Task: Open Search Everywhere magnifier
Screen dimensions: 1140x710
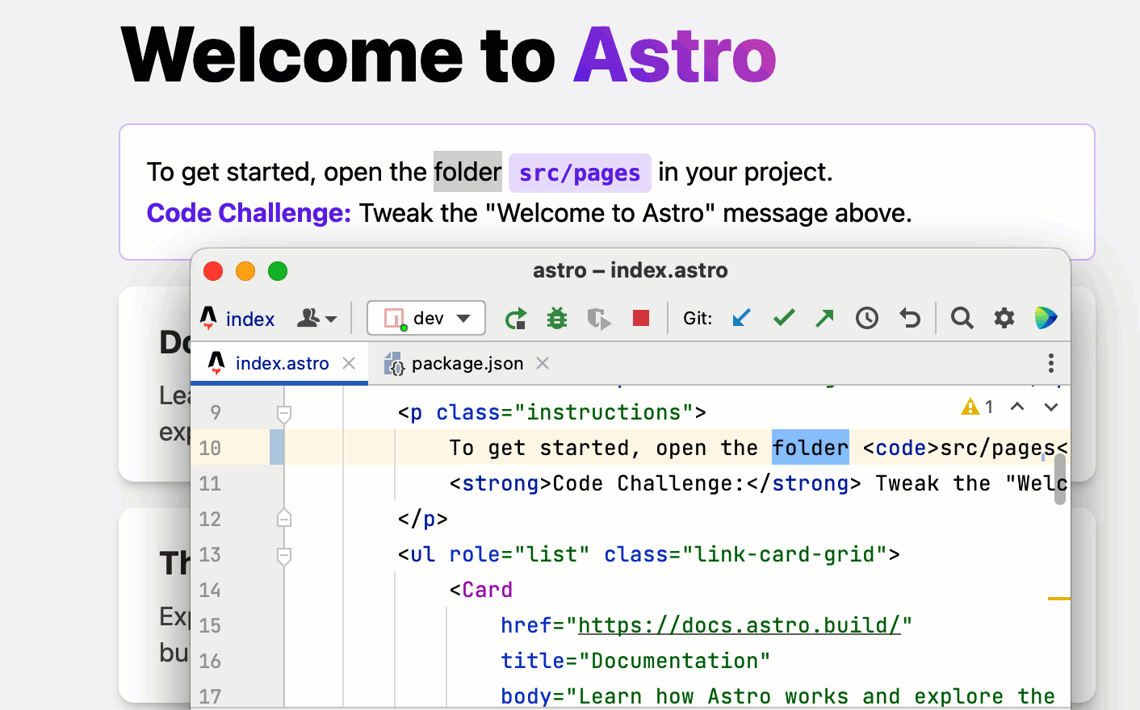Action: (x=962, y=318)
